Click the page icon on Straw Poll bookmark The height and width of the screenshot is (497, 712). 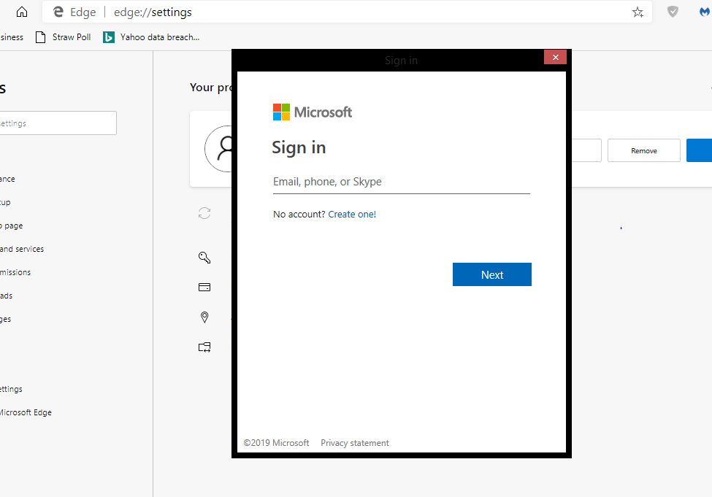(x=40, y=37)
